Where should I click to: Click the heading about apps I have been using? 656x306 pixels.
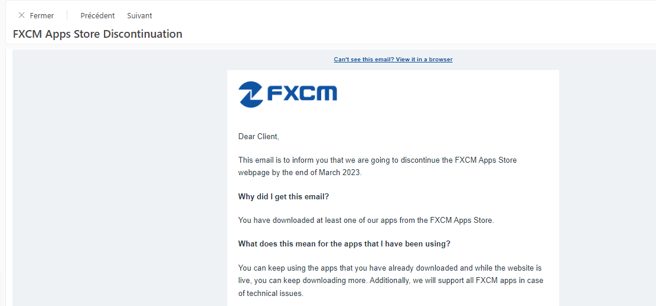[344, 244]
